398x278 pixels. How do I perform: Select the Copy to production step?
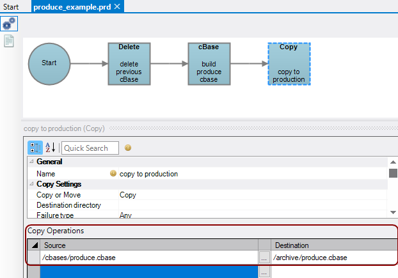tap(289, 64)
